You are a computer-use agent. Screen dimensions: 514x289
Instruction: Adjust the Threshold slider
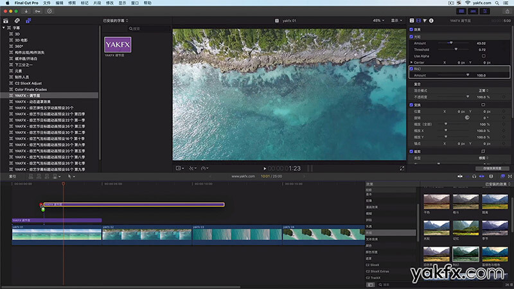click(456, 49)
